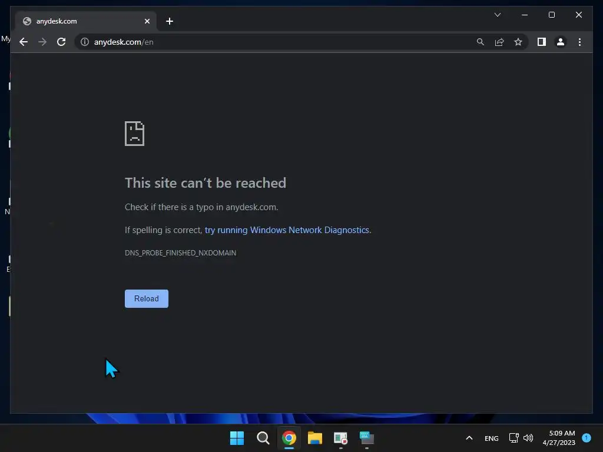The height and width of the screenshot is (452, 603).
Task: Share this page icon
Action: [x=499, y=42]
